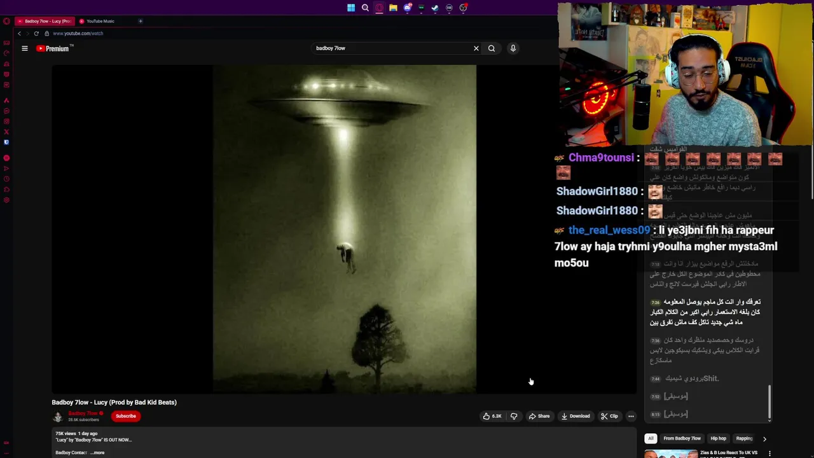Reload the YouTube page
814x458 pixels.
coord(36,33)
